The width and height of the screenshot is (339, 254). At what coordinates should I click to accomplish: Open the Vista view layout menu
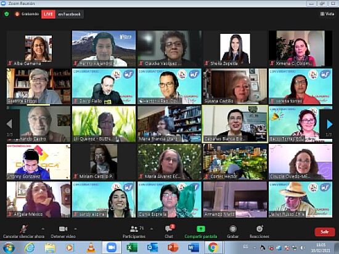point(327,14)
